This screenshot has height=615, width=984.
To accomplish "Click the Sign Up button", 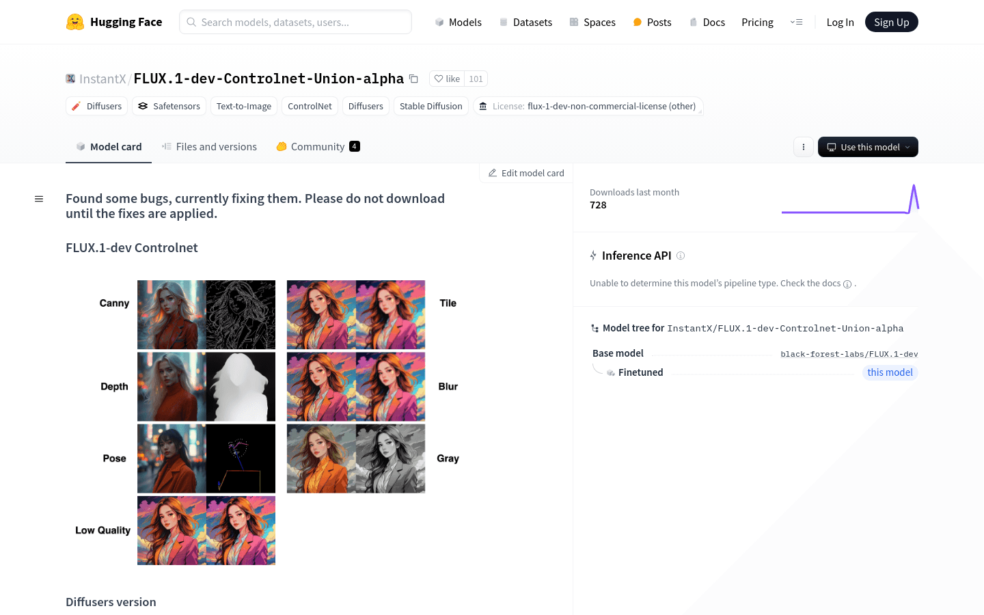I will coord(892,22).
